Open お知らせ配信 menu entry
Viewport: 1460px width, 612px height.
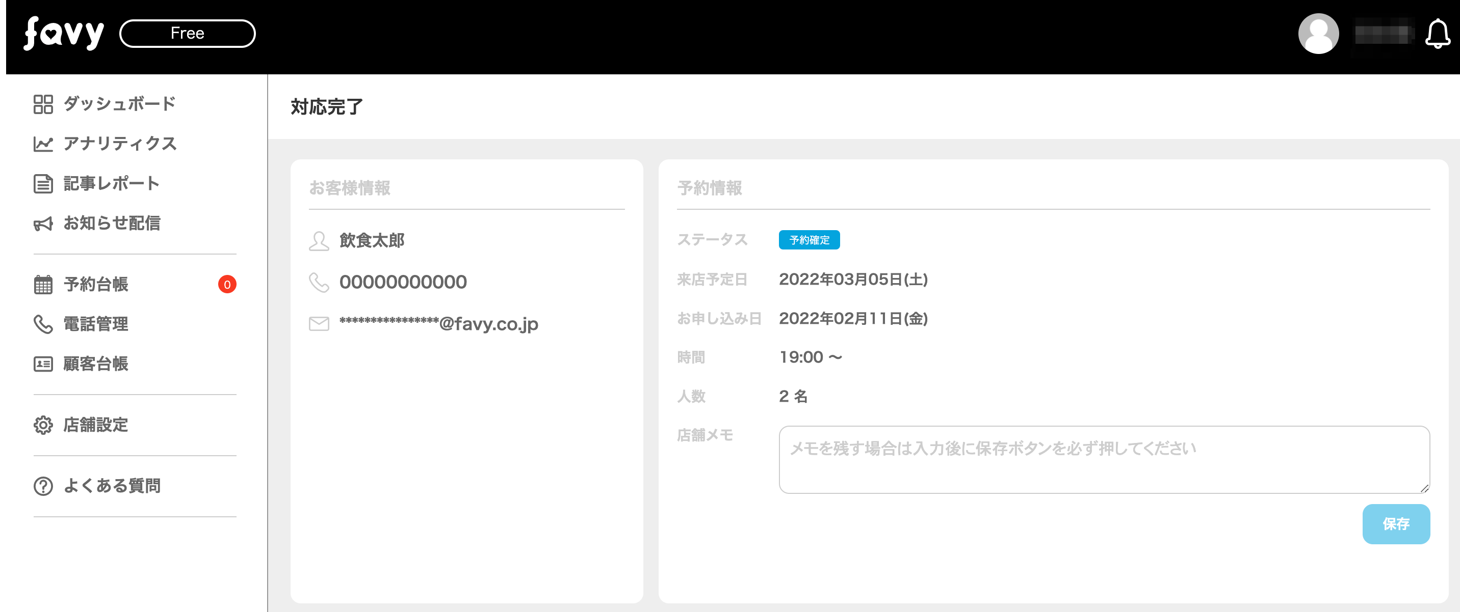[112, 224]
